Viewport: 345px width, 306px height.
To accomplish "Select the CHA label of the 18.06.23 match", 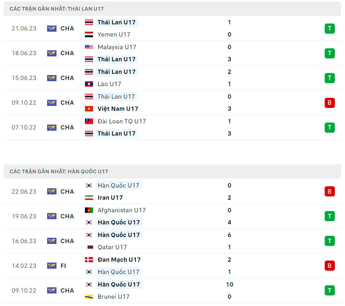I will coord(67,53).
